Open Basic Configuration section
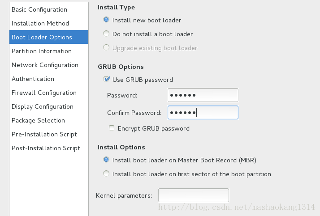This screenshot has height=216, width=320. point(49,9)
